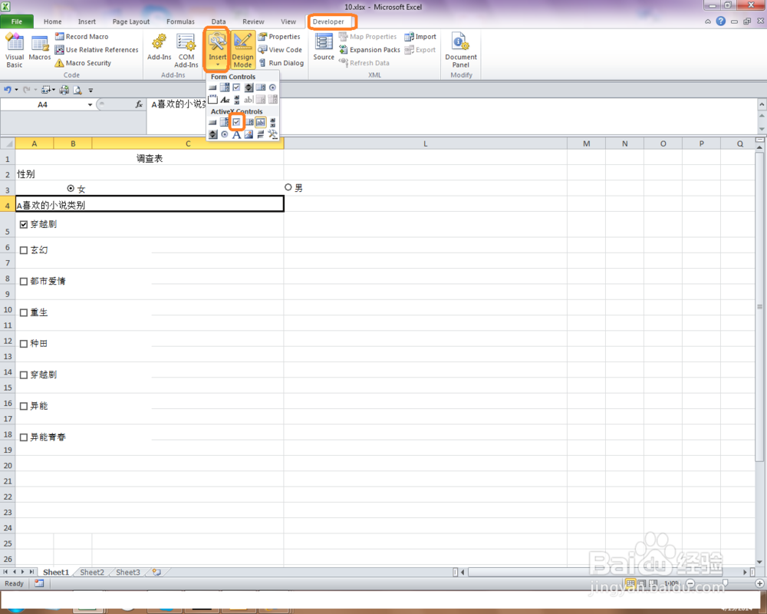Click zoom out minus on zoom slider
Image resolution: width=767 pixels, height=614 pixels.
tap(690, 583)
